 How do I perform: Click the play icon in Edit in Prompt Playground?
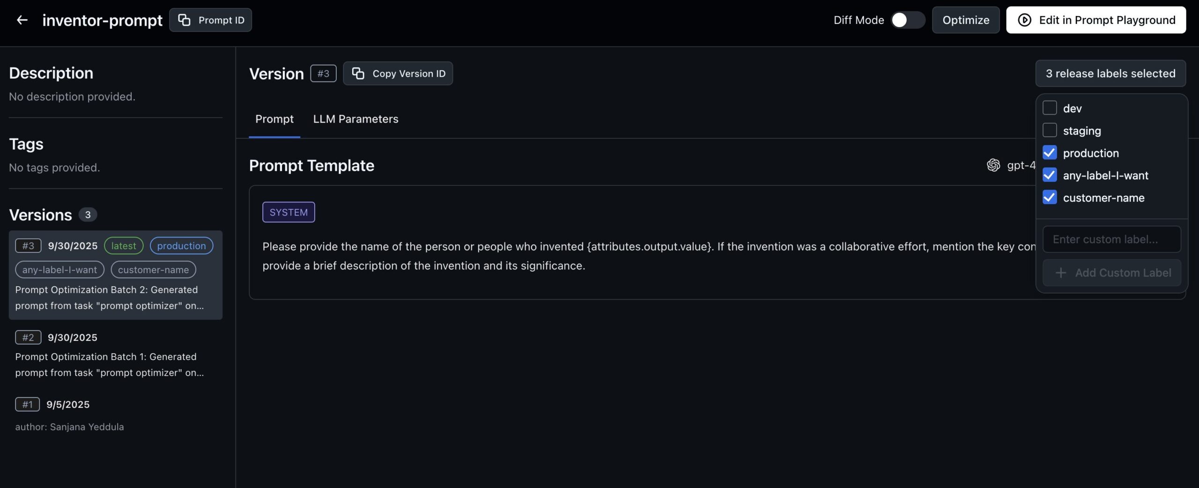coord(1024,20)
